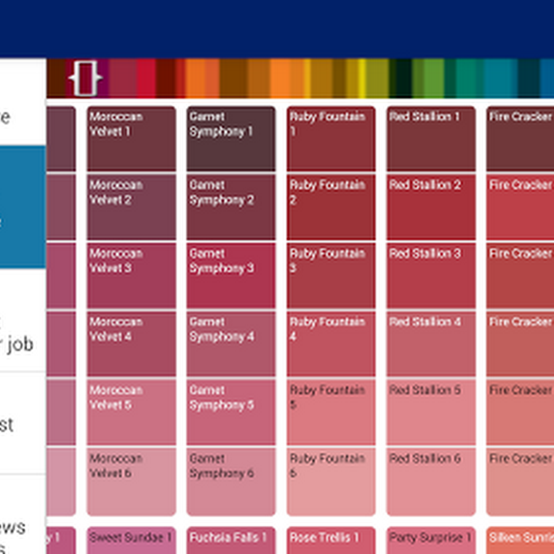
Task: Jump to yellow on spectrum bar
Action: (x=362, y=78)
